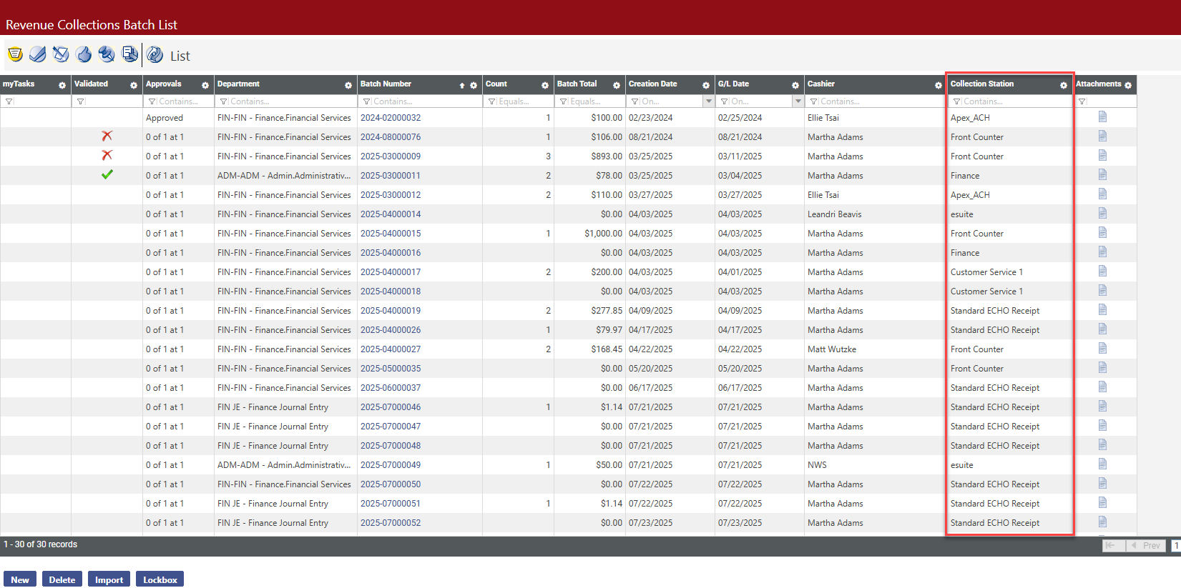Click the Lockbox button

click(160, 579)
